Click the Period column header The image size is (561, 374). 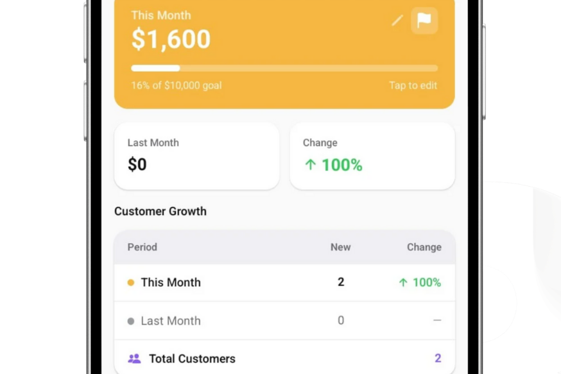click(142, 247)
